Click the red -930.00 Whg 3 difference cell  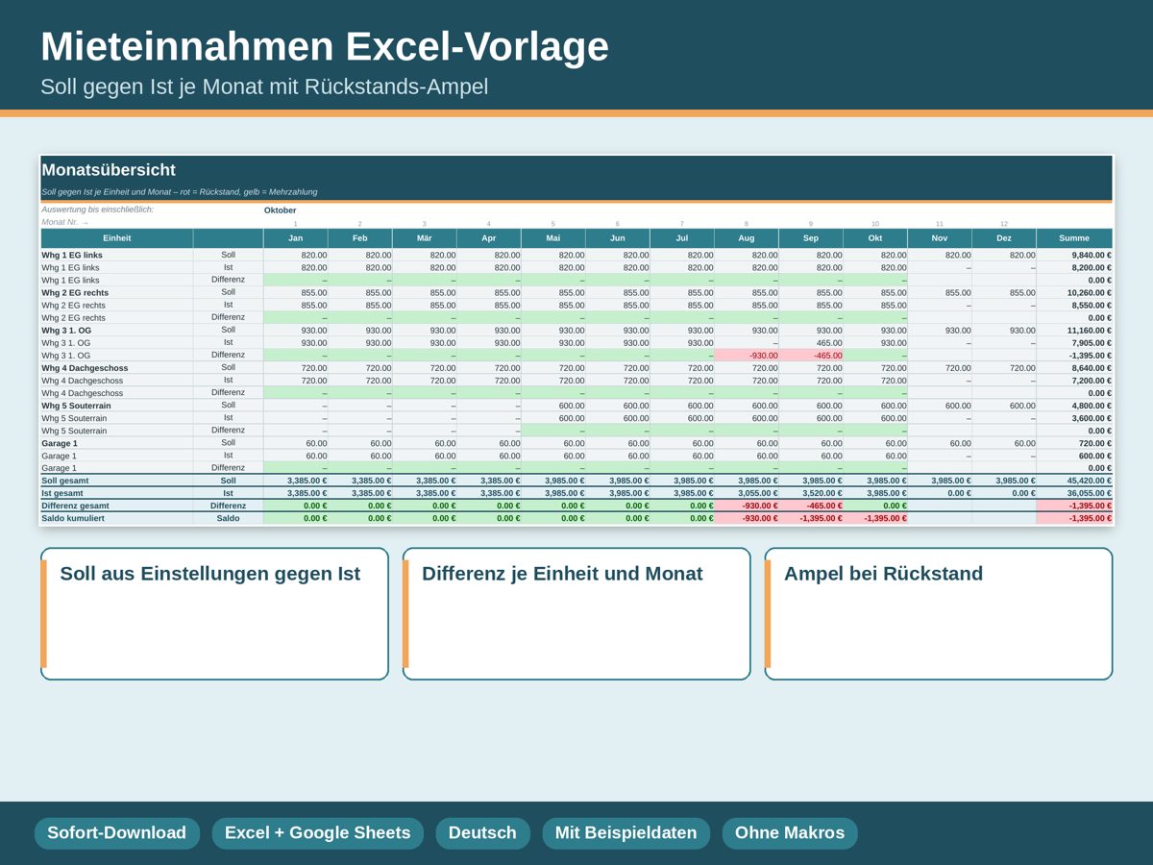point(747,355)
